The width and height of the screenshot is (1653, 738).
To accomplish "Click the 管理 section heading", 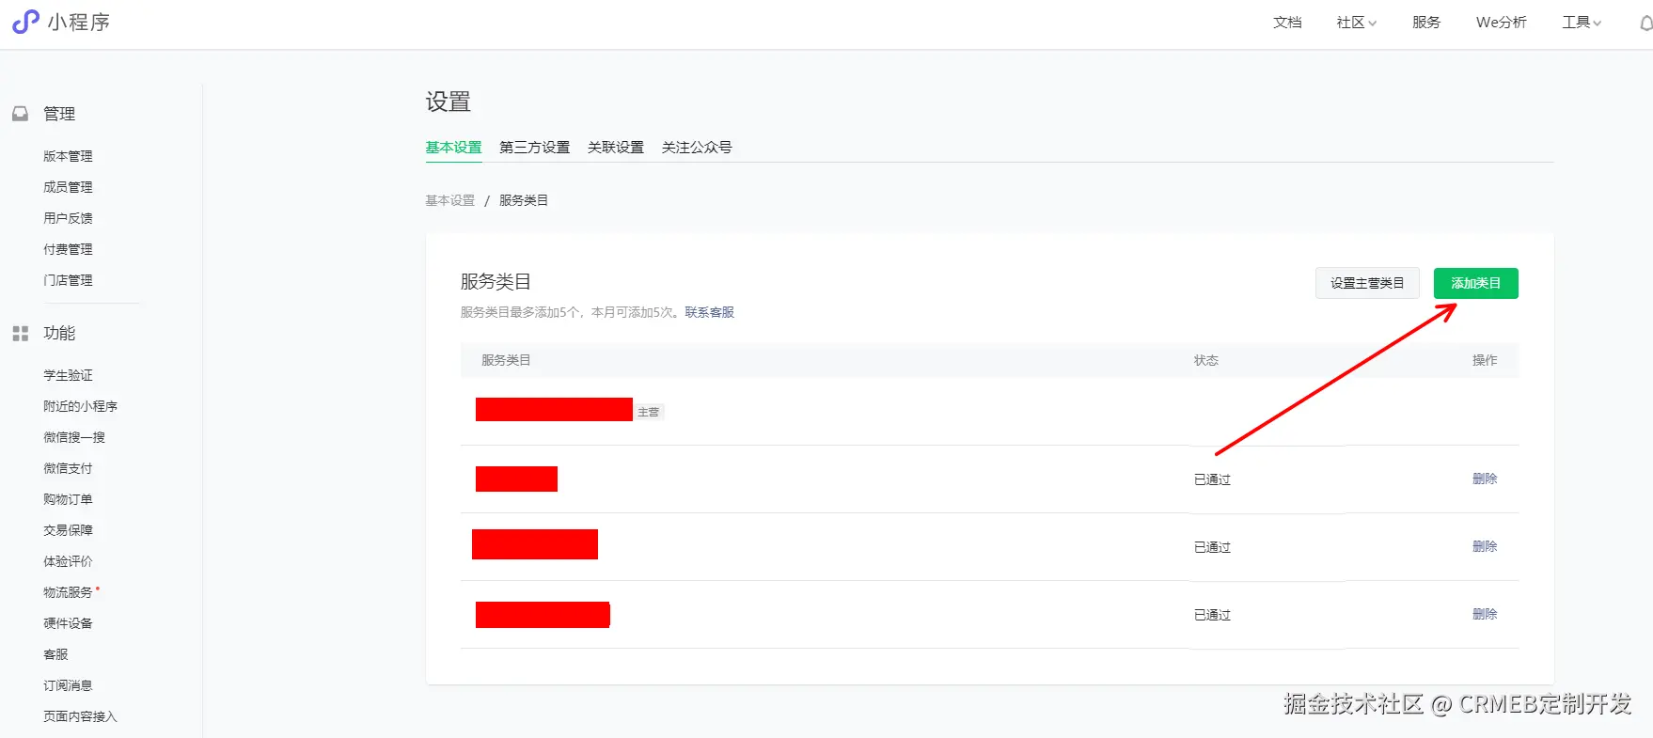I will point(59,114).
